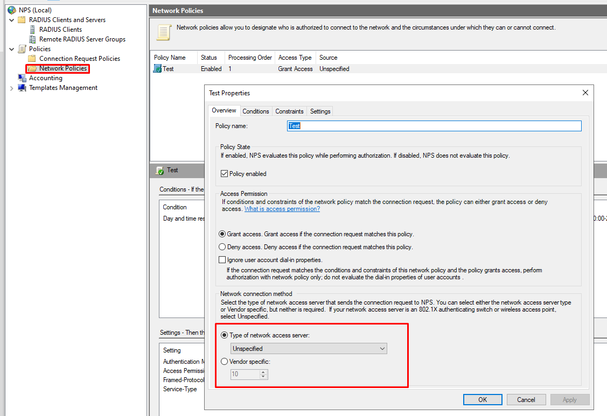Enable Ignore user account dial-in properties
The height and width of the screenshot is (416, 607).
222,260
